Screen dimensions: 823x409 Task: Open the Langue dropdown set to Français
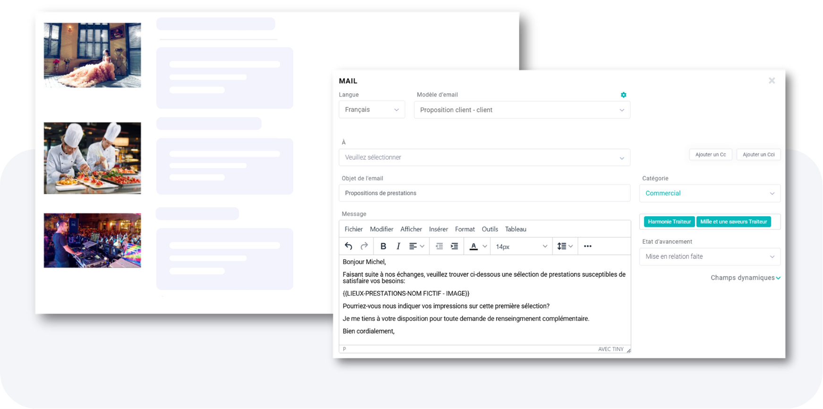click(x=372, y=110)
